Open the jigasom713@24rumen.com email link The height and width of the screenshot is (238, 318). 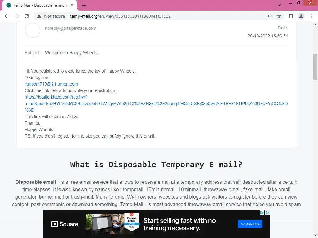click(x=51, y=84)
